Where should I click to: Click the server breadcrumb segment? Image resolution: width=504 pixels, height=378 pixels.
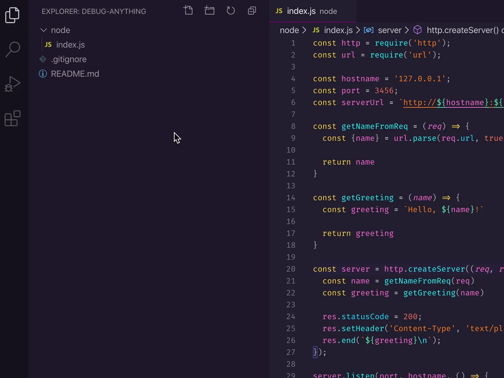pos(390,30)
